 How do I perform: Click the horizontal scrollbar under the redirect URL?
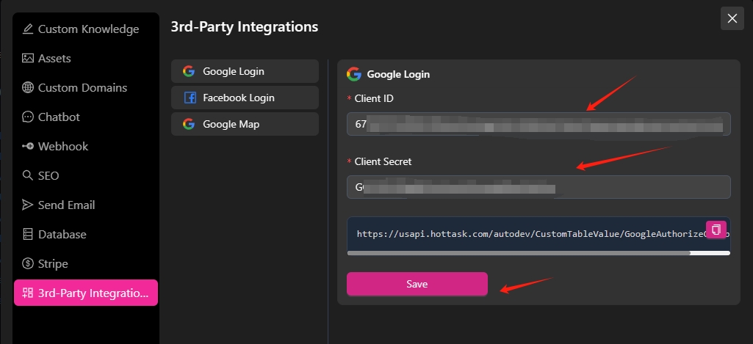pyautogui.click(x=519, y=253)
